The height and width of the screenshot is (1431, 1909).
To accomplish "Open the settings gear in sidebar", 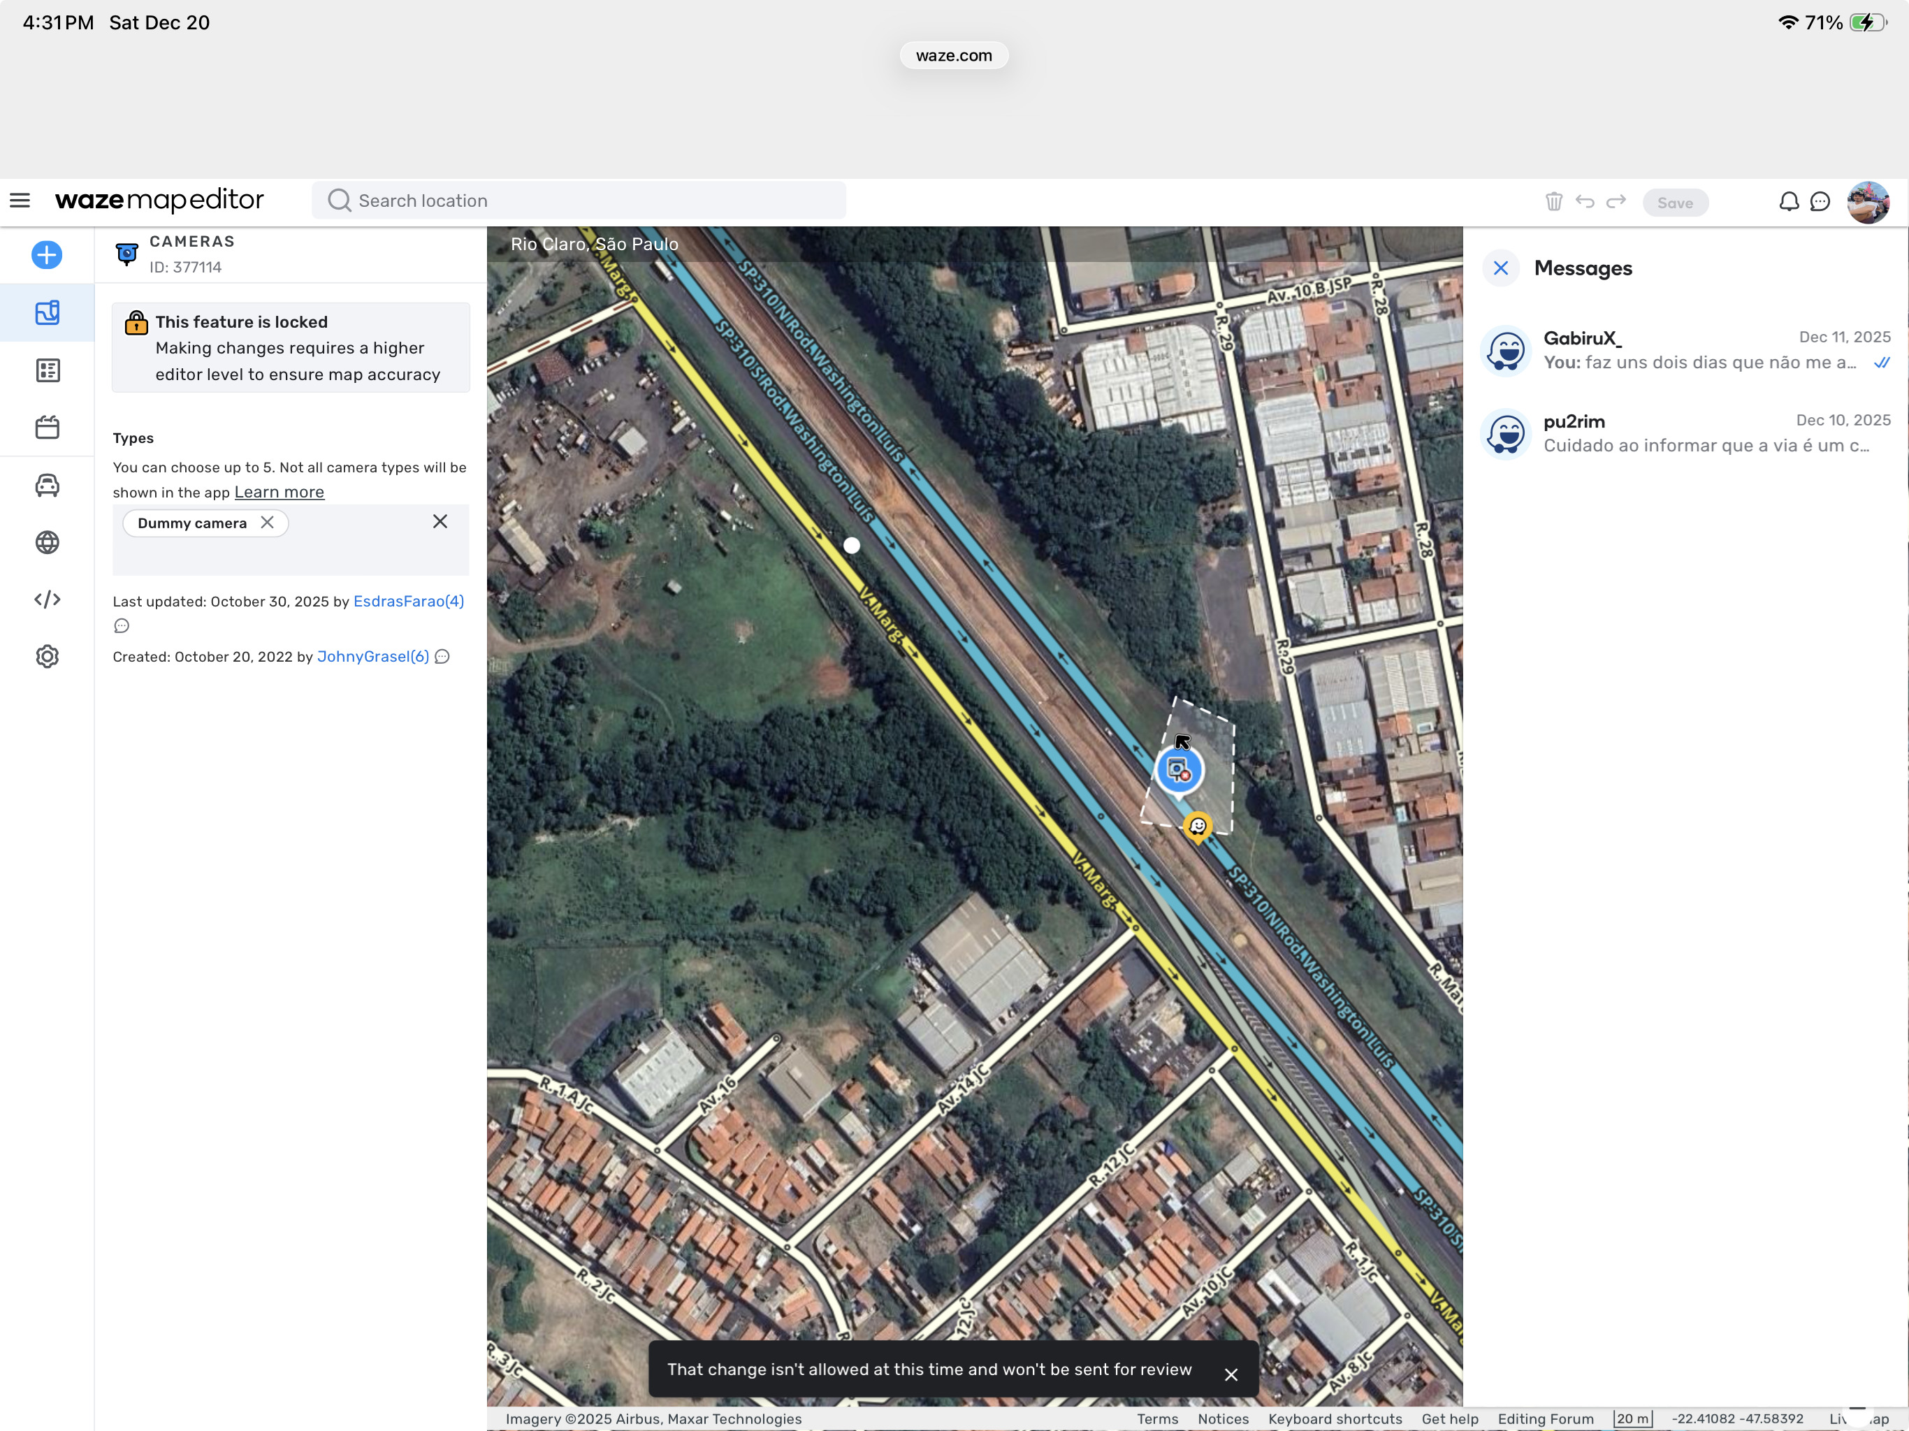I will (x=47, y=657).
